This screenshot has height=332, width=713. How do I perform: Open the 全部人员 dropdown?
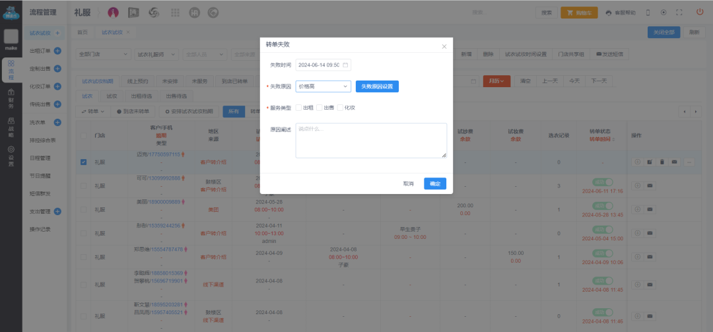click(x=205, y=54)
